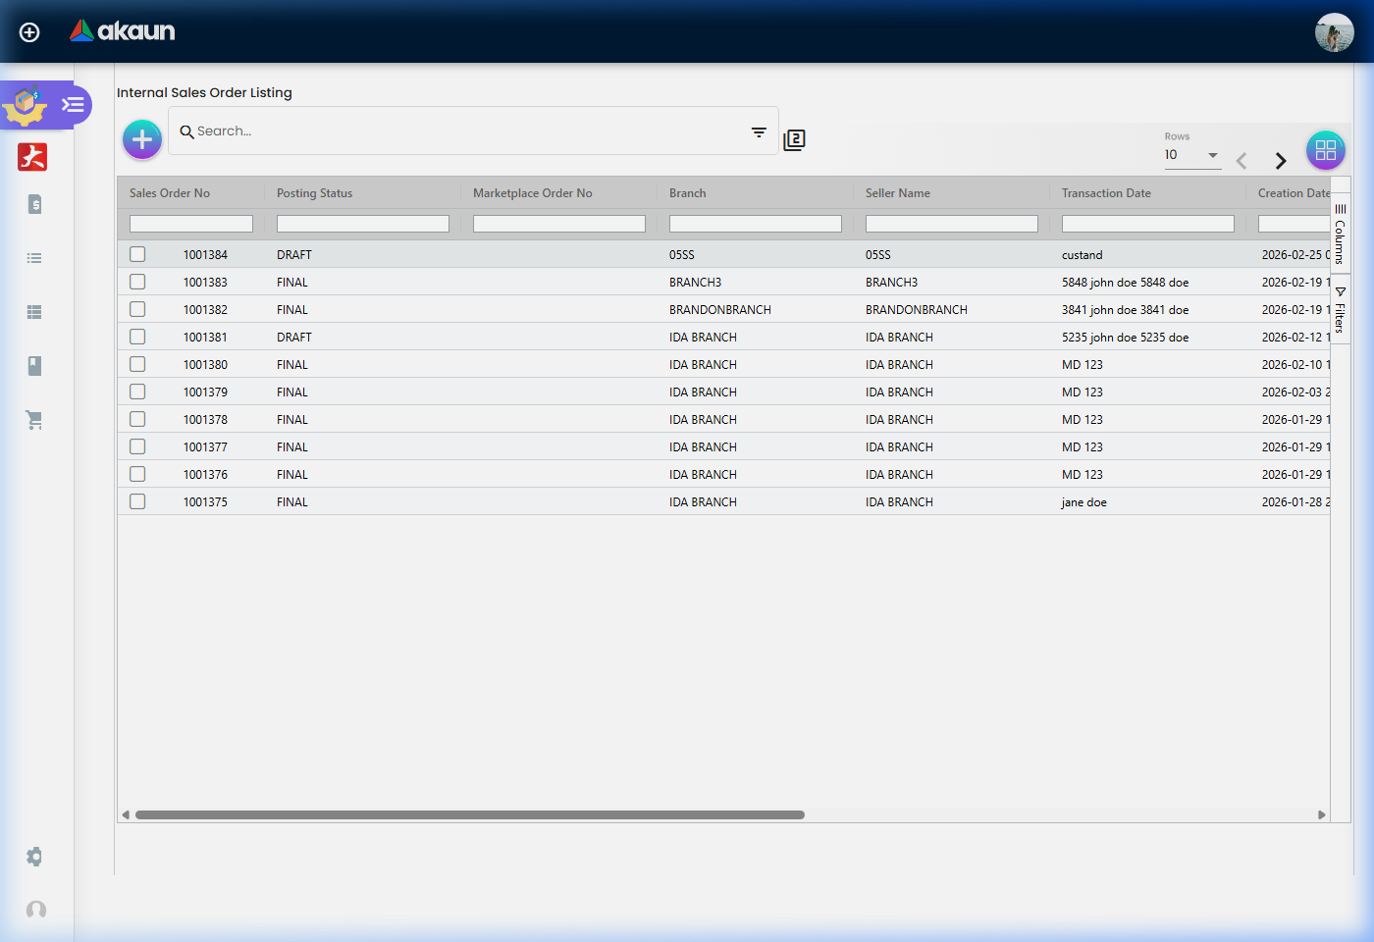Click the Posting Status column filter field
Screen dimensions: 1374x942
[362, 223]
